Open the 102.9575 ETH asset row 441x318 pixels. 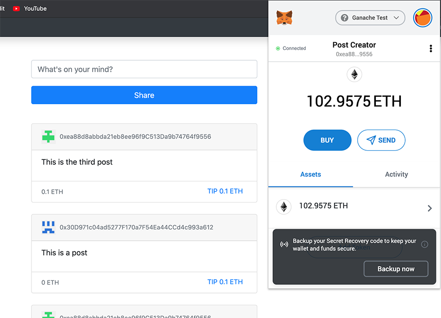(x=354, y=207)
